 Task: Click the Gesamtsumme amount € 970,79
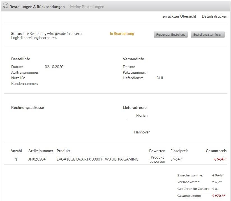point(219,196)
